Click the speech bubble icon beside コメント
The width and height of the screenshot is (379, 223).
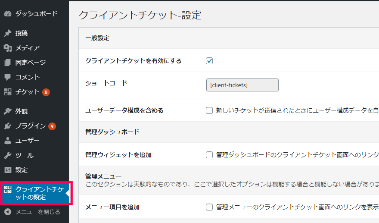pos(8,77)
